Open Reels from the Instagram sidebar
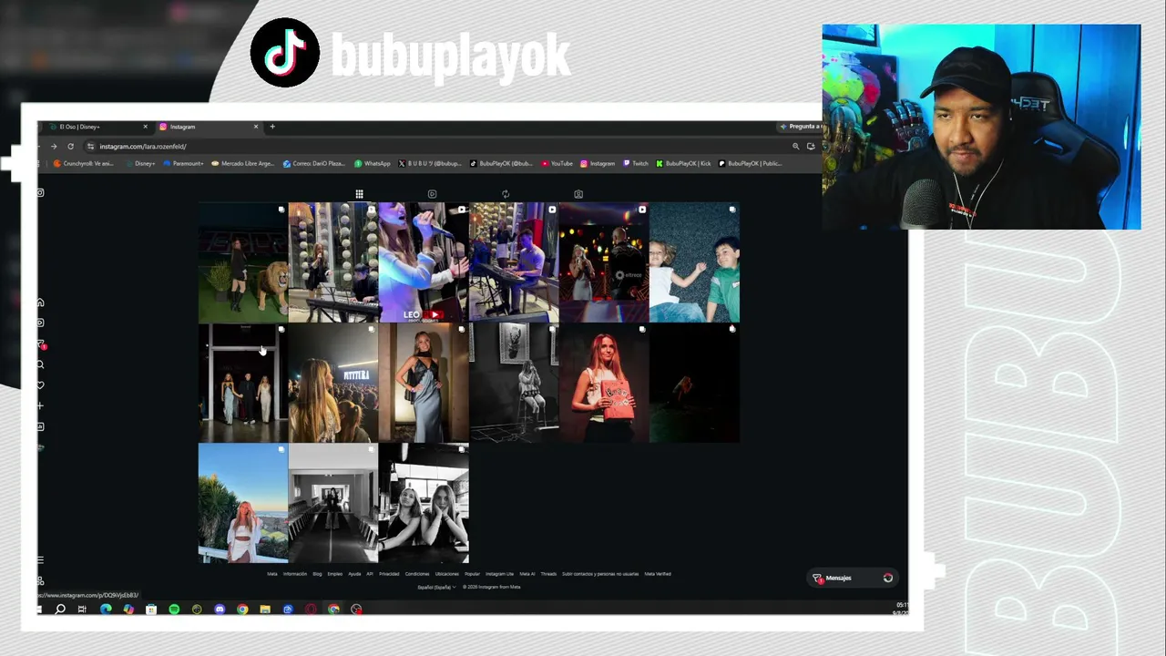Screen dimensions: 1166x656 click(x=40, y=323)
